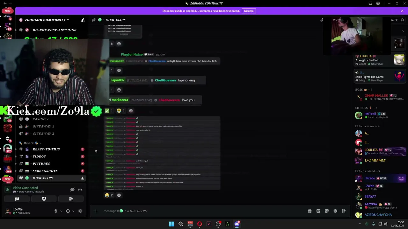Share your screen from voice panel
This screenshot has height=229, width=408.
(44, 199)
